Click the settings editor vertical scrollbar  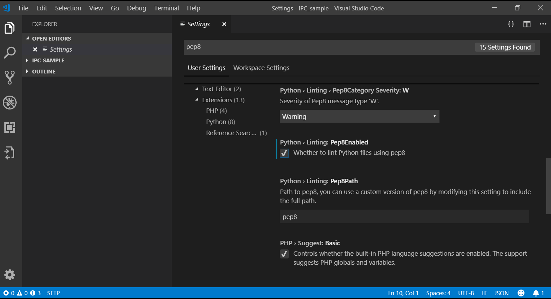point(548,186)
